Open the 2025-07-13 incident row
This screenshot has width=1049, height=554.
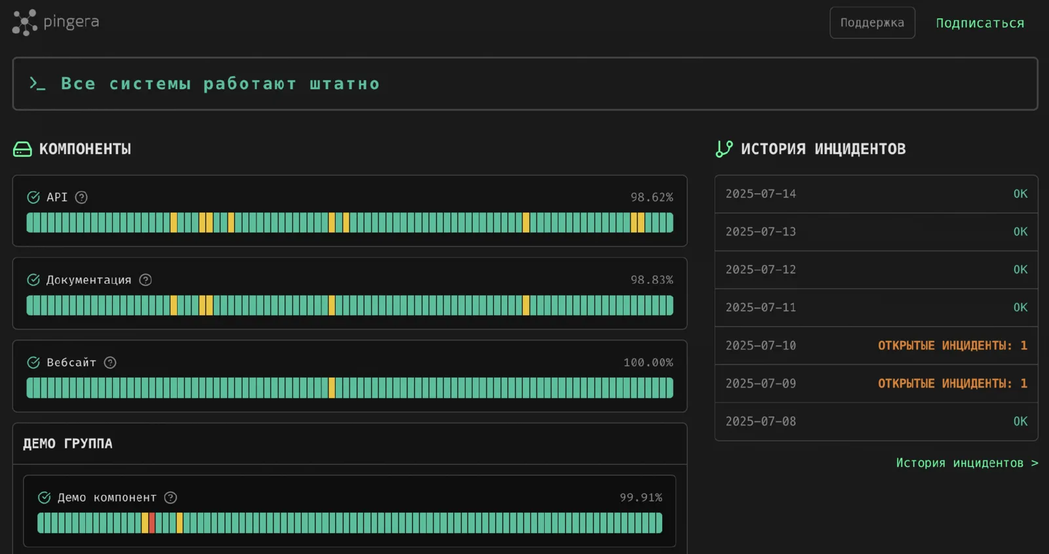click(x=876, y=232)
